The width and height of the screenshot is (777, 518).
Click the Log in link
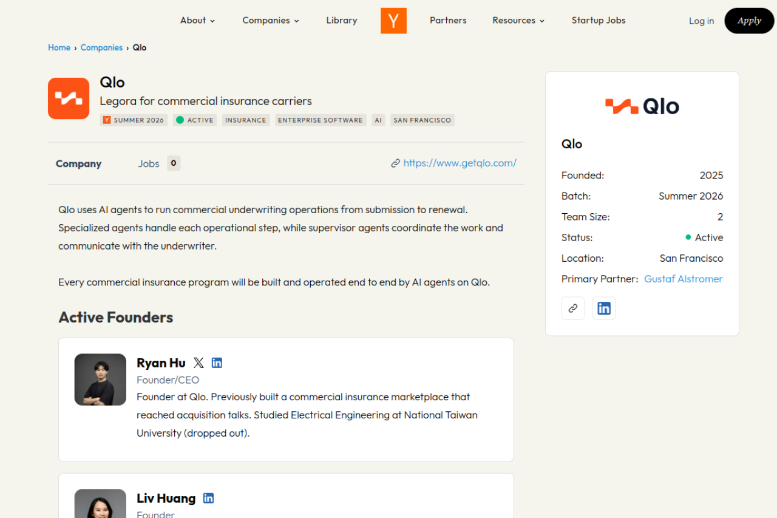pos(701,21)
